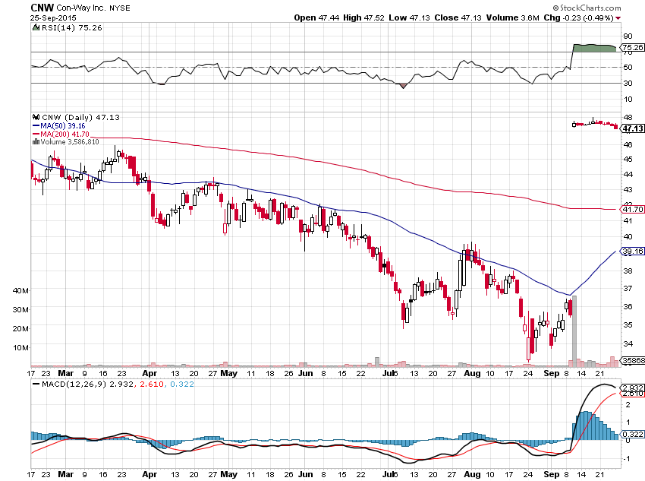Click the MACD(12,26,9) 2.932 legend label
The height and width of the screenshot is (481, 645).
click(87, 384)
